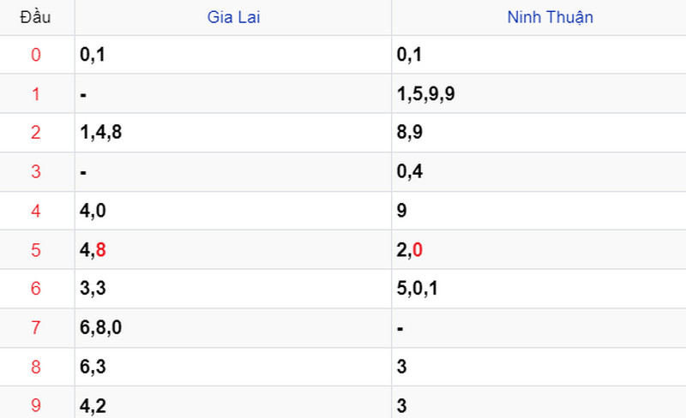Select the red Đầu digit 9

36,405
